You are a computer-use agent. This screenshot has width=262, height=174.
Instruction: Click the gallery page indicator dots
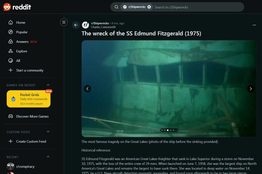pos(169,130)
